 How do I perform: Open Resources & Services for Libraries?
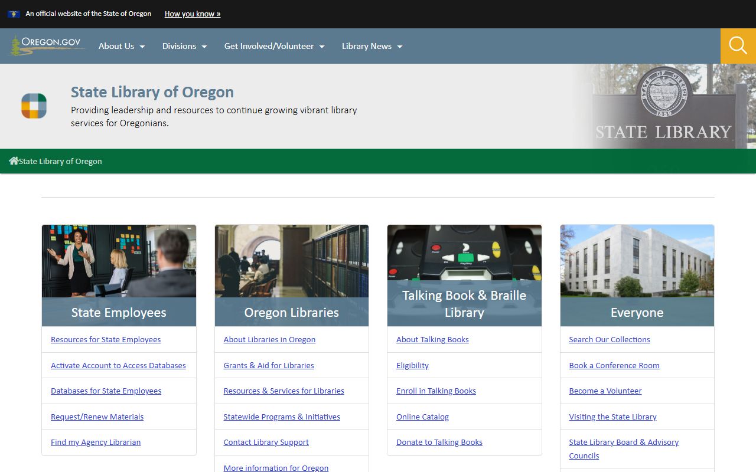click(284, 391)
